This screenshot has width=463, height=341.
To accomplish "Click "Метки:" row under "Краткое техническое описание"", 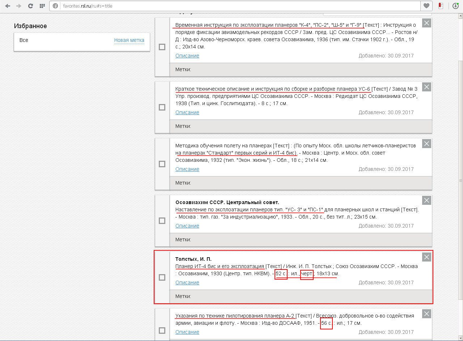I will (301, 126).
